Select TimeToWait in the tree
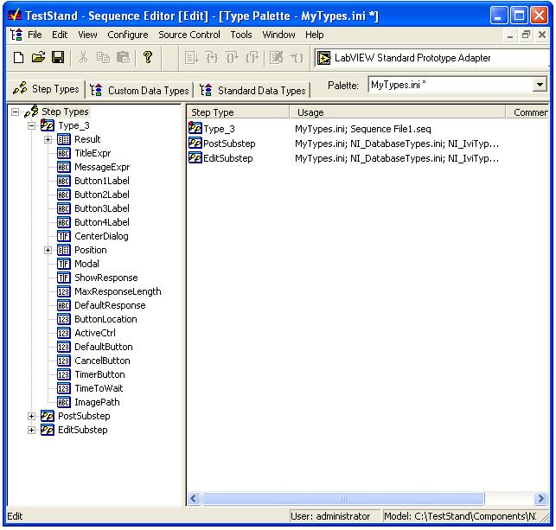This screenshot has width=556, height=530. coord(99,388)
